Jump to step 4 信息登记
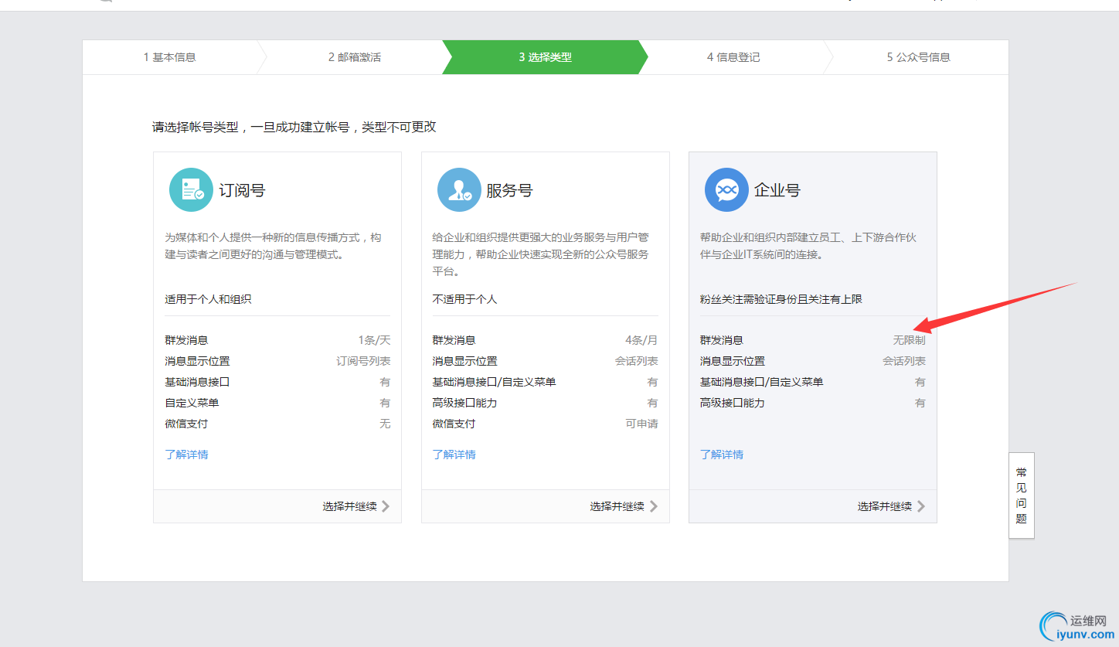Image resolution: width=1119 pixels, height=647 pixels. pyautogui.click(x=733, y=57)
